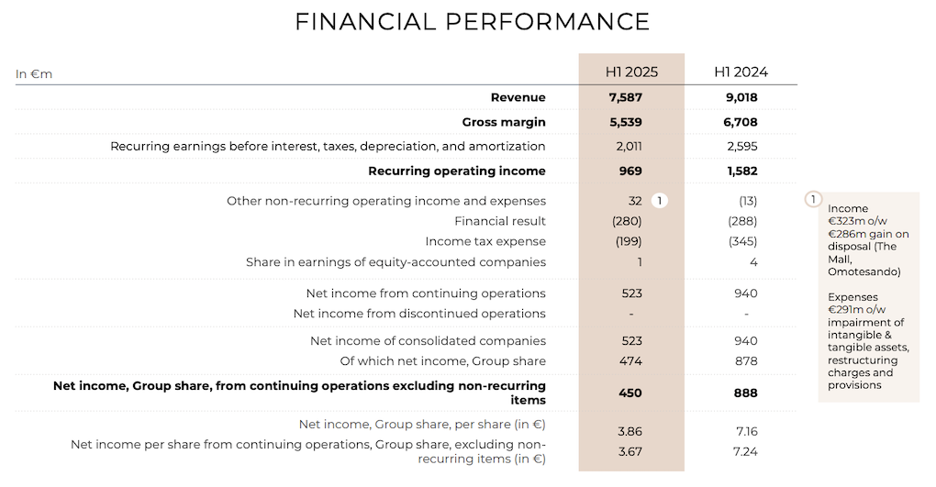Click the Income tax expense label

485,241
